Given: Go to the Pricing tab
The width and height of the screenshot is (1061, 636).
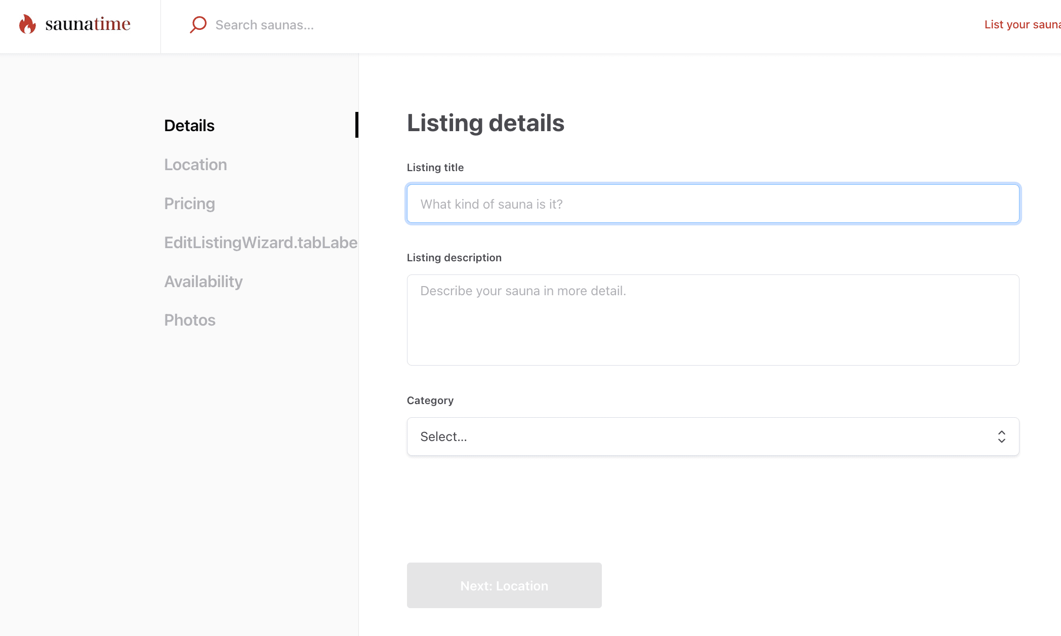Looking at the screenshot, I should pos(189,204).
